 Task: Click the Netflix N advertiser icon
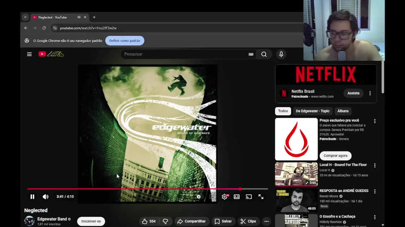[x=284, y=93]
